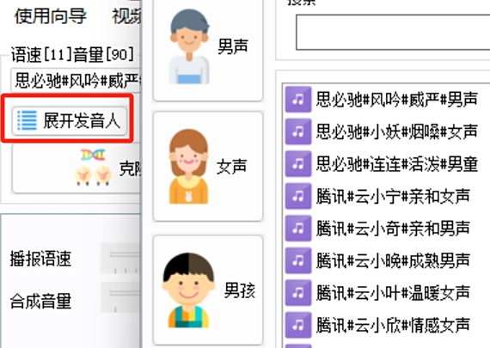Image resolution: width=490 pixels, height=348 pixels.
Task: Click the 展开发音人 button
Action: coord(70,120)
